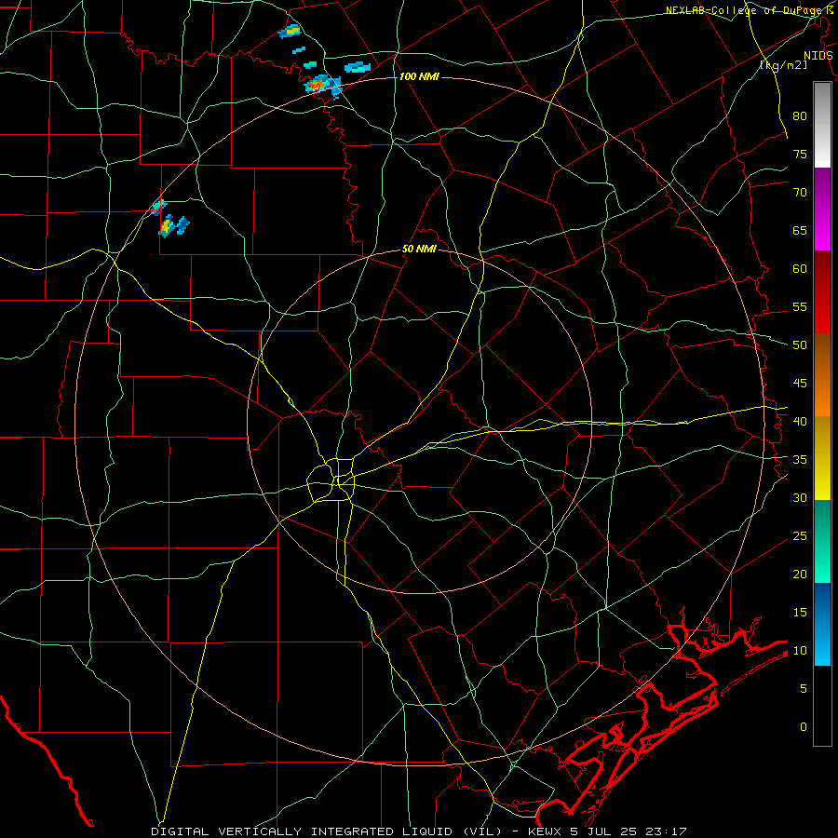Click the '35' value on the scale

(800, 460)
